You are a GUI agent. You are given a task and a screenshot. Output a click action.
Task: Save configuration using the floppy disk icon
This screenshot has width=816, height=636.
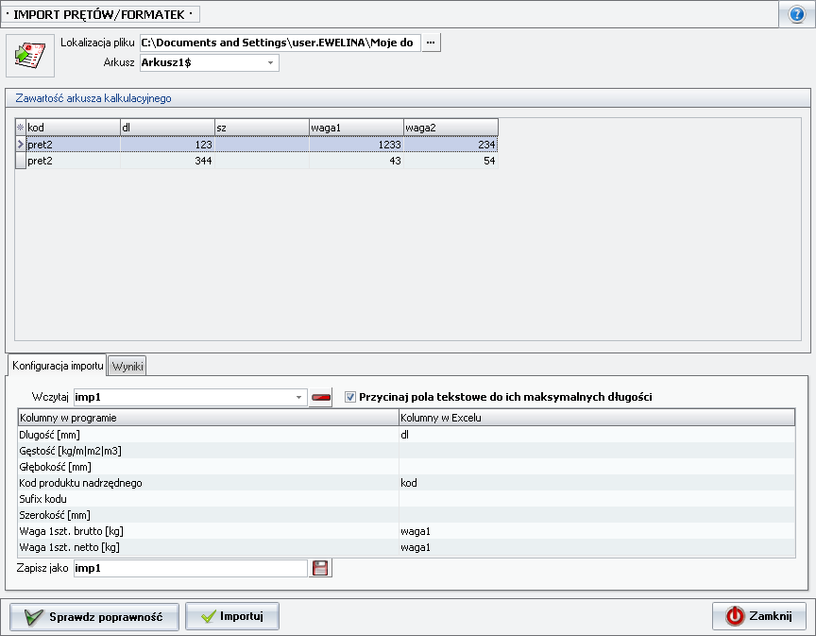321,568
